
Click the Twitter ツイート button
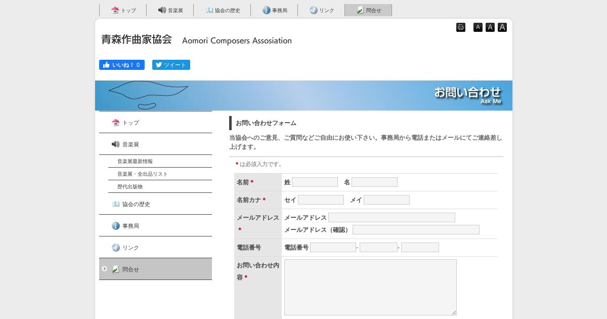click(x=171, y=65)
